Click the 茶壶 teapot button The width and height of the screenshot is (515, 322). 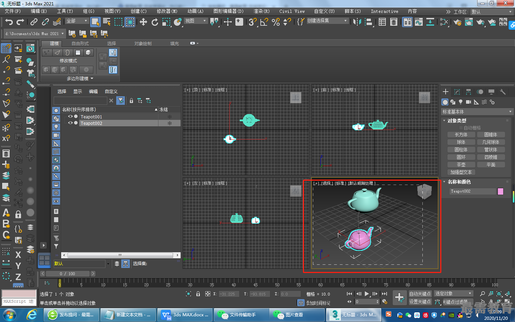coord(461,165)
